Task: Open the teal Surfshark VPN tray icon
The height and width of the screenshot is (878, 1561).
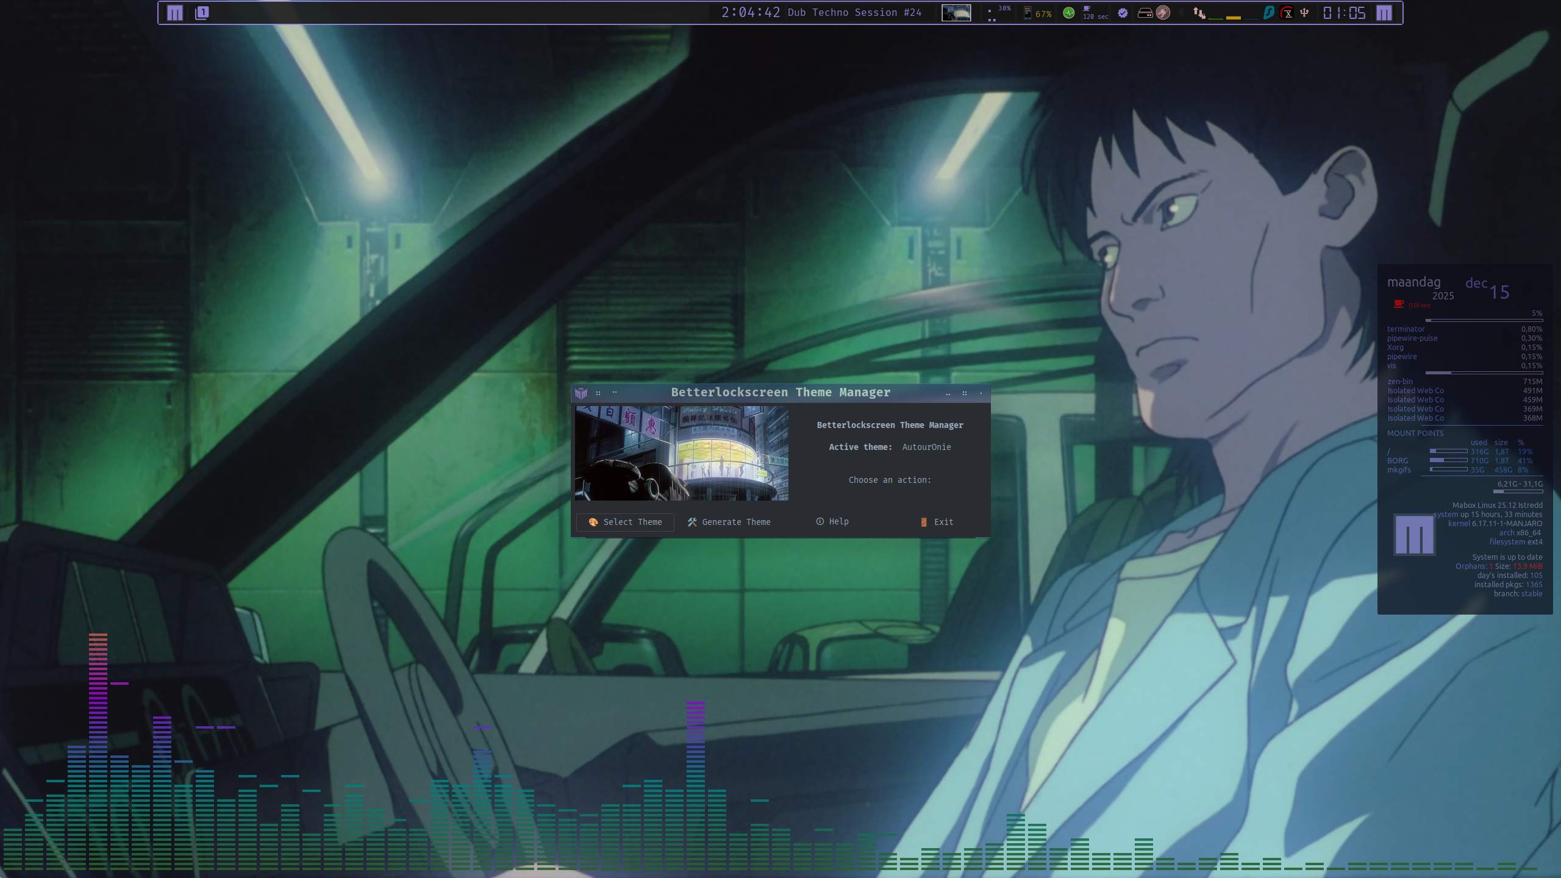Action: [1269, 13]
